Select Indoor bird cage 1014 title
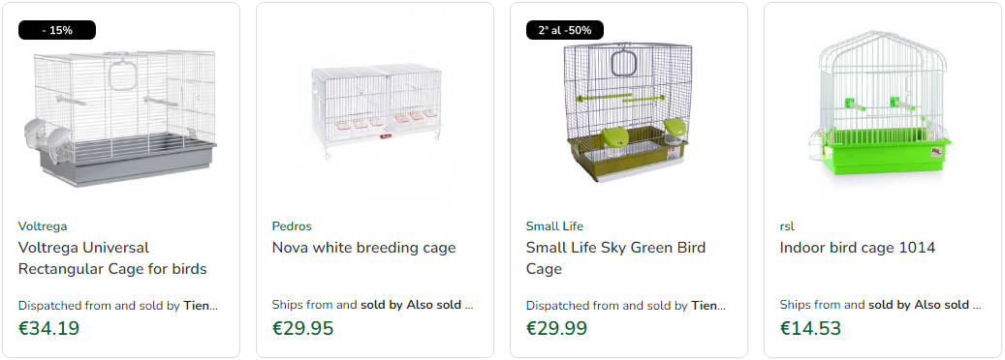 coord(858,248)
